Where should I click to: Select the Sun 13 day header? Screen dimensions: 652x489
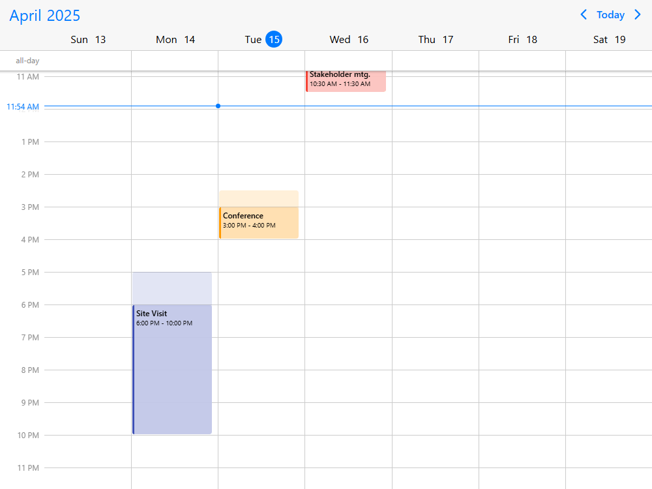coord(88,40)
